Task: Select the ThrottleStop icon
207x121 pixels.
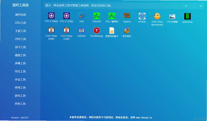Action: click(x=97, y=31)
